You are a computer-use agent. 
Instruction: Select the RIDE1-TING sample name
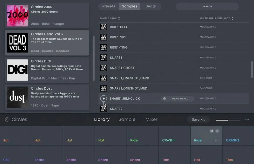pos(119,47)
